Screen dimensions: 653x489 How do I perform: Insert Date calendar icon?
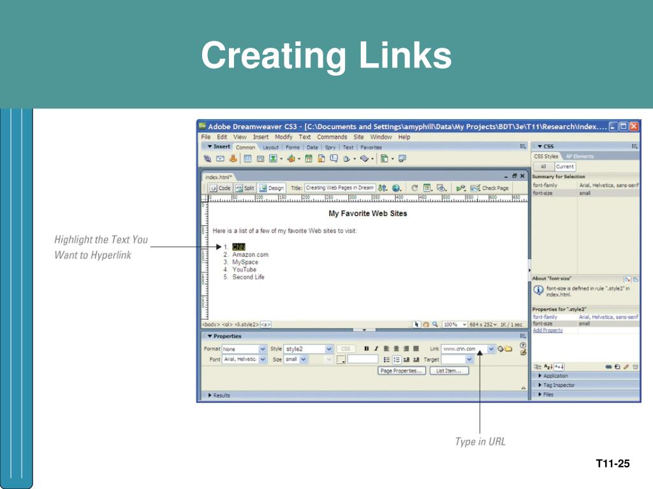point(309,159)
